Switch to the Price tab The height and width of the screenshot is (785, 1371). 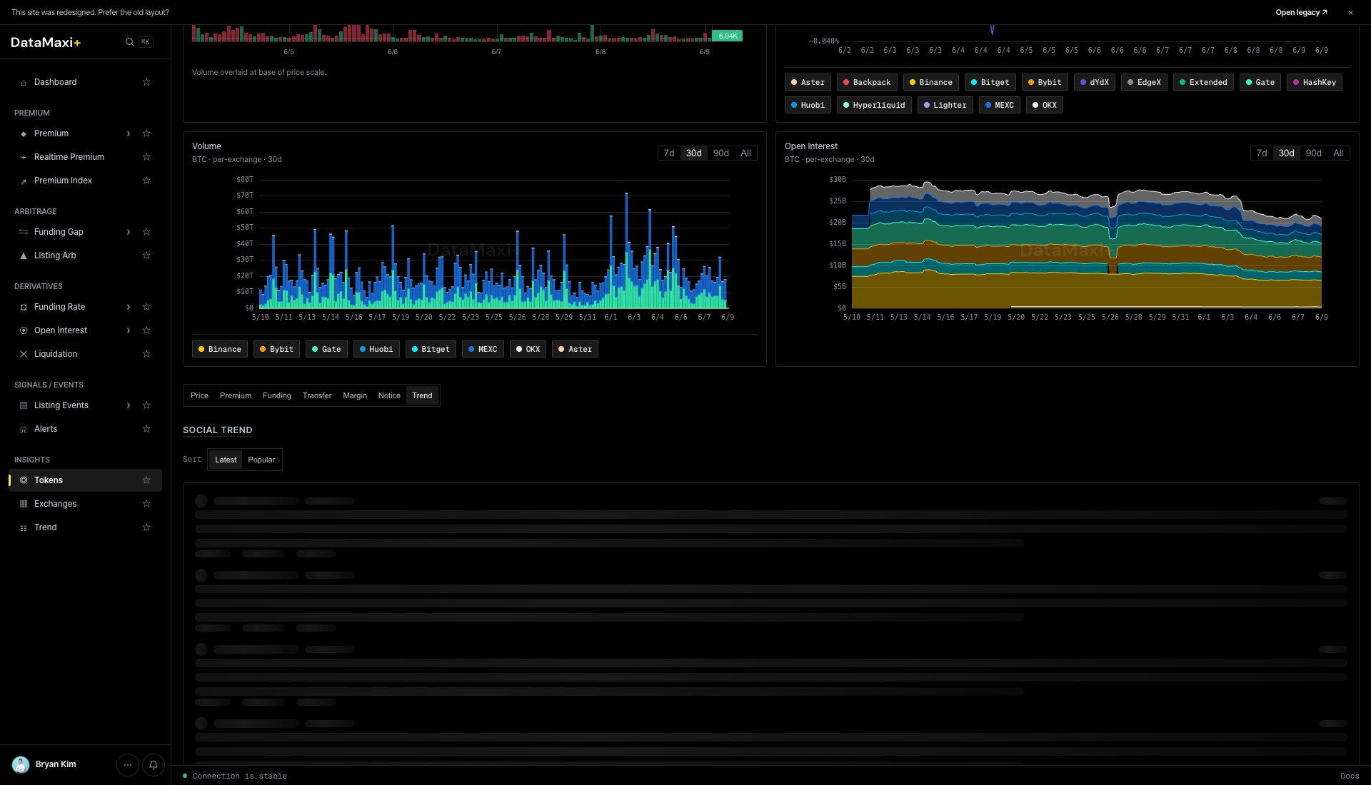tap(199, 395)
